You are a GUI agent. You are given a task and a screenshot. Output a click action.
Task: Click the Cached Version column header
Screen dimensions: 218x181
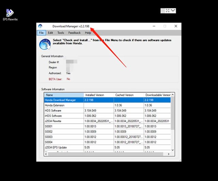[x=129, y=95]
